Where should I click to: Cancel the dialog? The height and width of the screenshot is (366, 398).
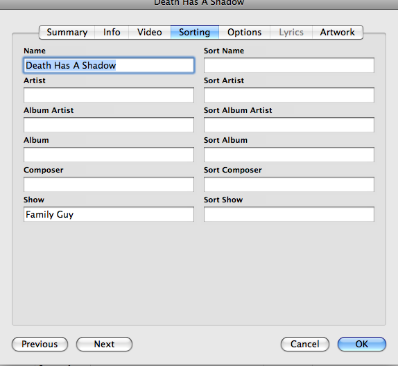[305, 345]
